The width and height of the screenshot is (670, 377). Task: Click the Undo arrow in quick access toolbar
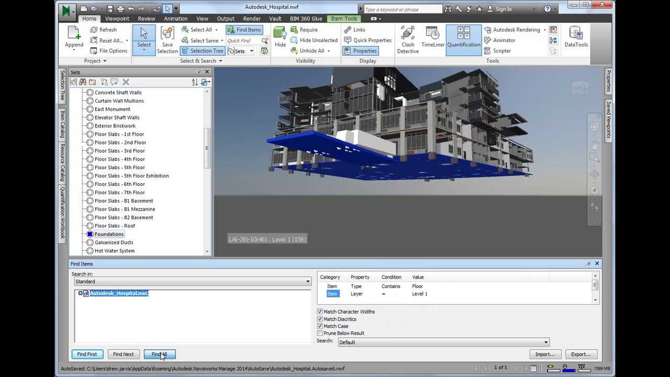(130, 9)
